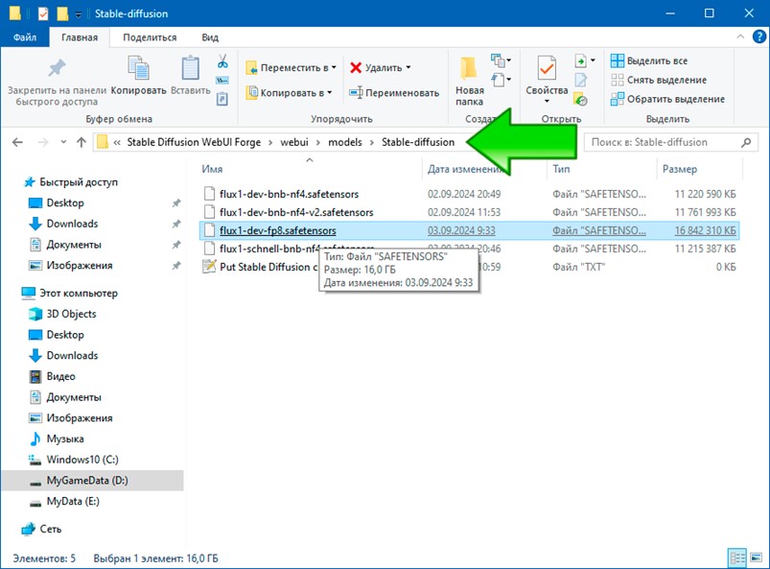Open the Копировать в dropdown
The height and width of the screenshot is (569, 770).
tap(289, 93)
